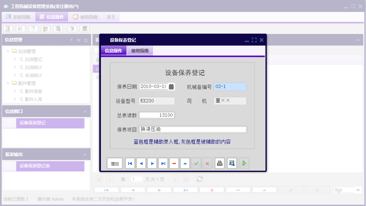Click the 保养项目 input field
The height and width of the screenshot is (206, 366).
click(x=192, y=129)
